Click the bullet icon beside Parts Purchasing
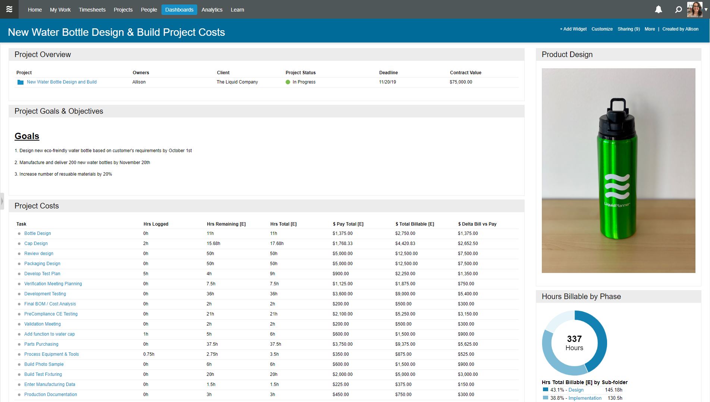The image size is (710, 402). click(19, 345)
